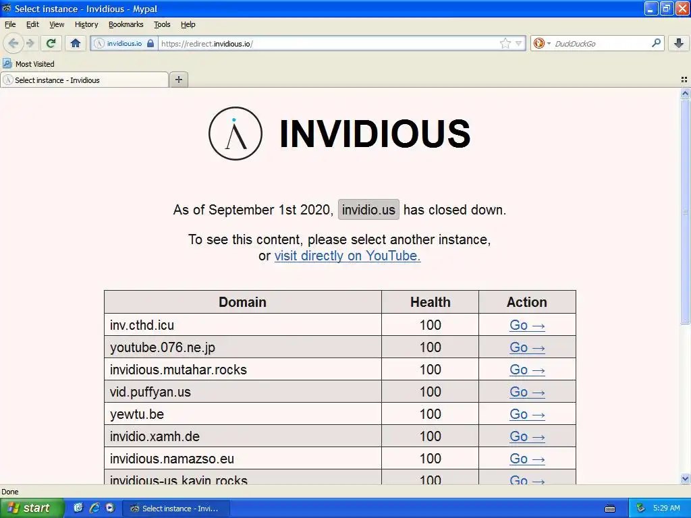
Task: Restore down the Mypal window
Action: [x=667, y=8]
